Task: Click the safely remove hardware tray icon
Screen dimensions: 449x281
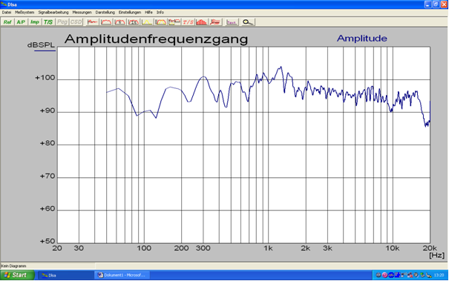Action: point(423,275)
